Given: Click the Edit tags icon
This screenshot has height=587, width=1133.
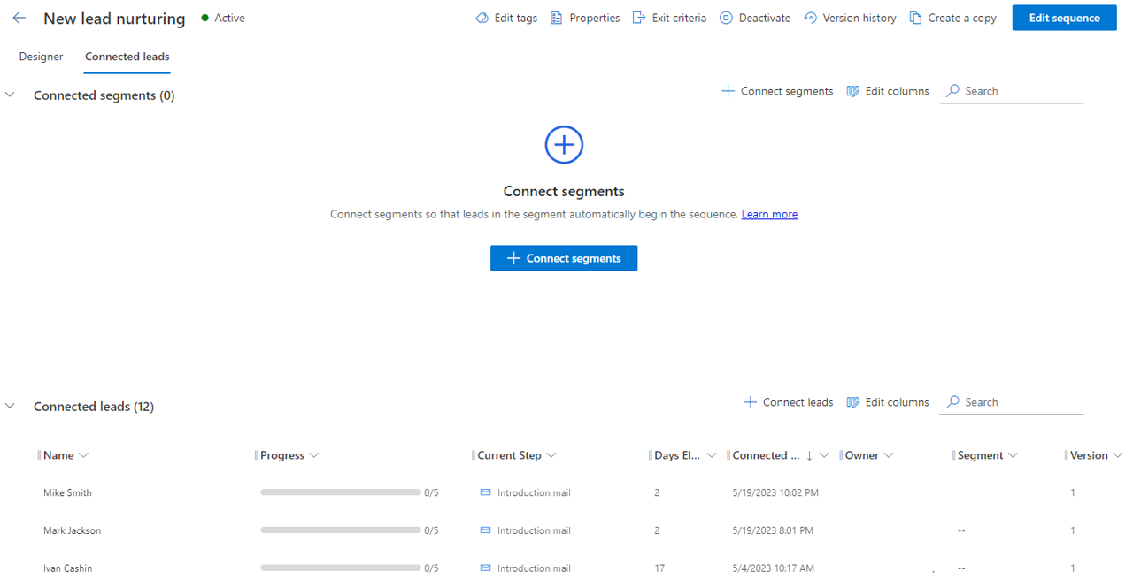Looking at the screenshot, I should tap(482, 18).
